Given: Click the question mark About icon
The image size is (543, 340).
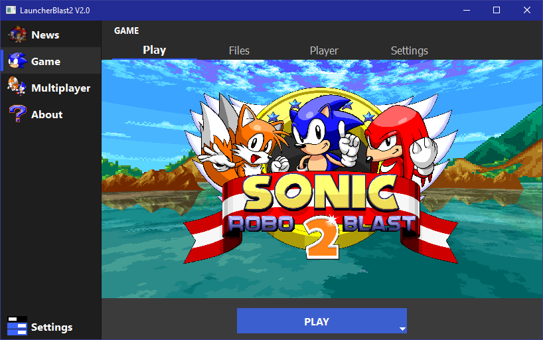Looking at the screenshot, I should [18, 114].
